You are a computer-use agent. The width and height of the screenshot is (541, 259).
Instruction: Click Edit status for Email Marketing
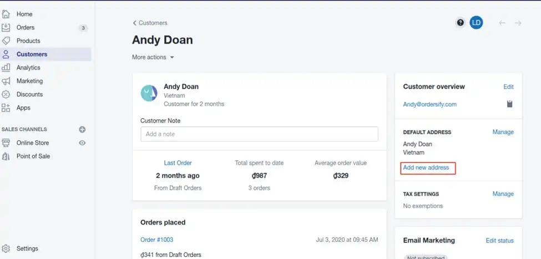(499, 241)
